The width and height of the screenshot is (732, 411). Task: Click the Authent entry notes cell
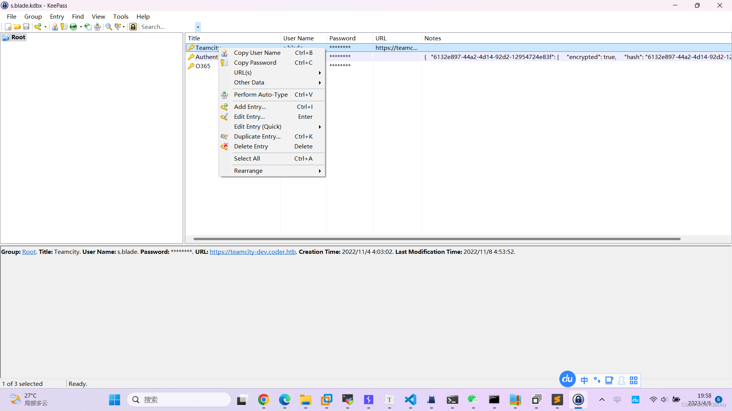point(576,57)
